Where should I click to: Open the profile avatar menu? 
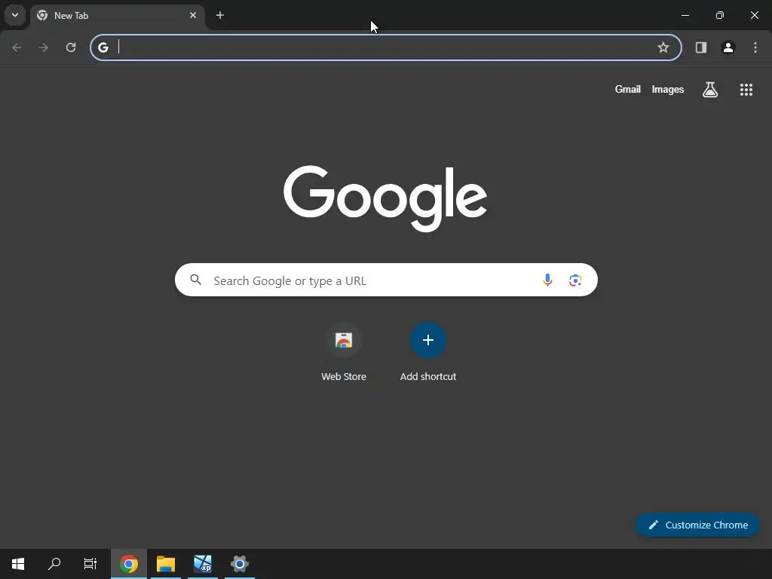tap(728, 47)
